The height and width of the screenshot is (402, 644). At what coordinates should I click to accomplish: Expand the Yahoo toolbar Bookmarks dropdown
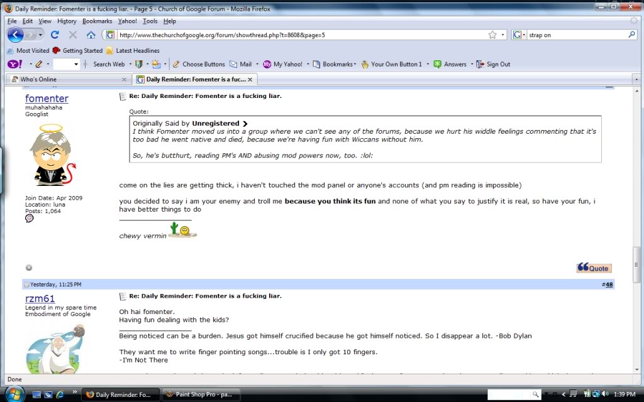click(x=355, y=64)
